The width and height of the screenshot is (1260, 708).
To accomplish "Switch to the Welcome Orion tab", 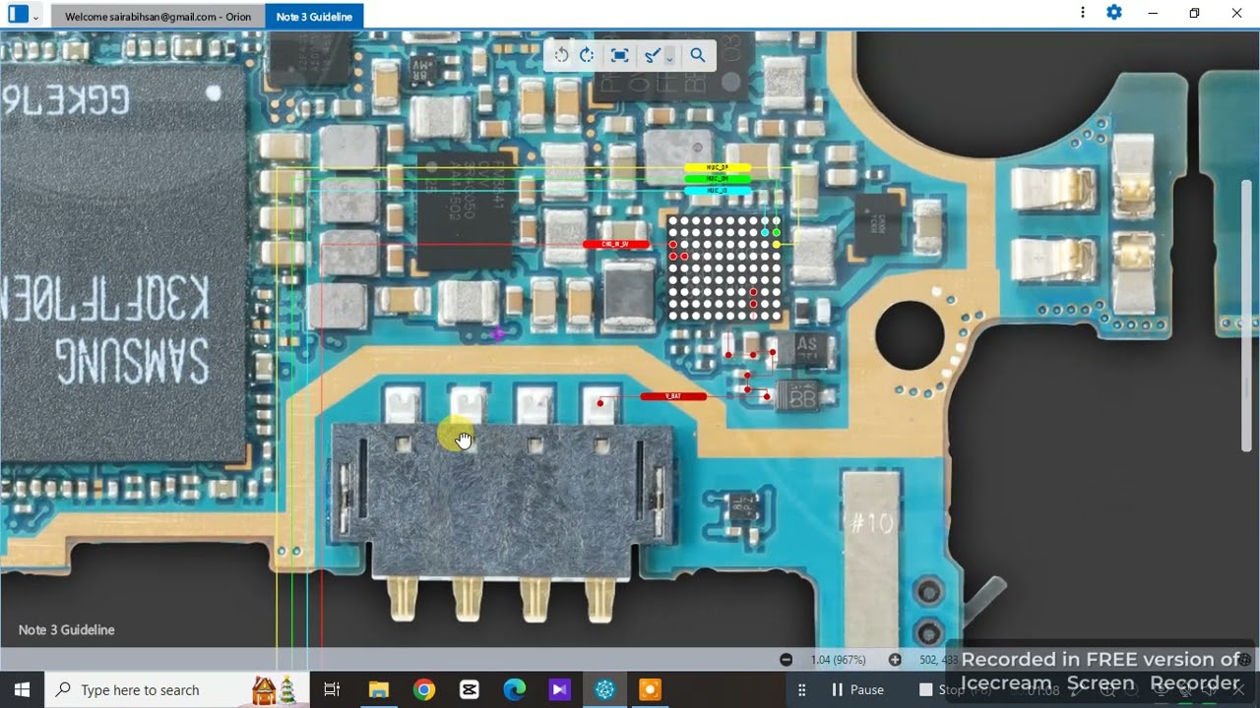I will tap(157, 17).
